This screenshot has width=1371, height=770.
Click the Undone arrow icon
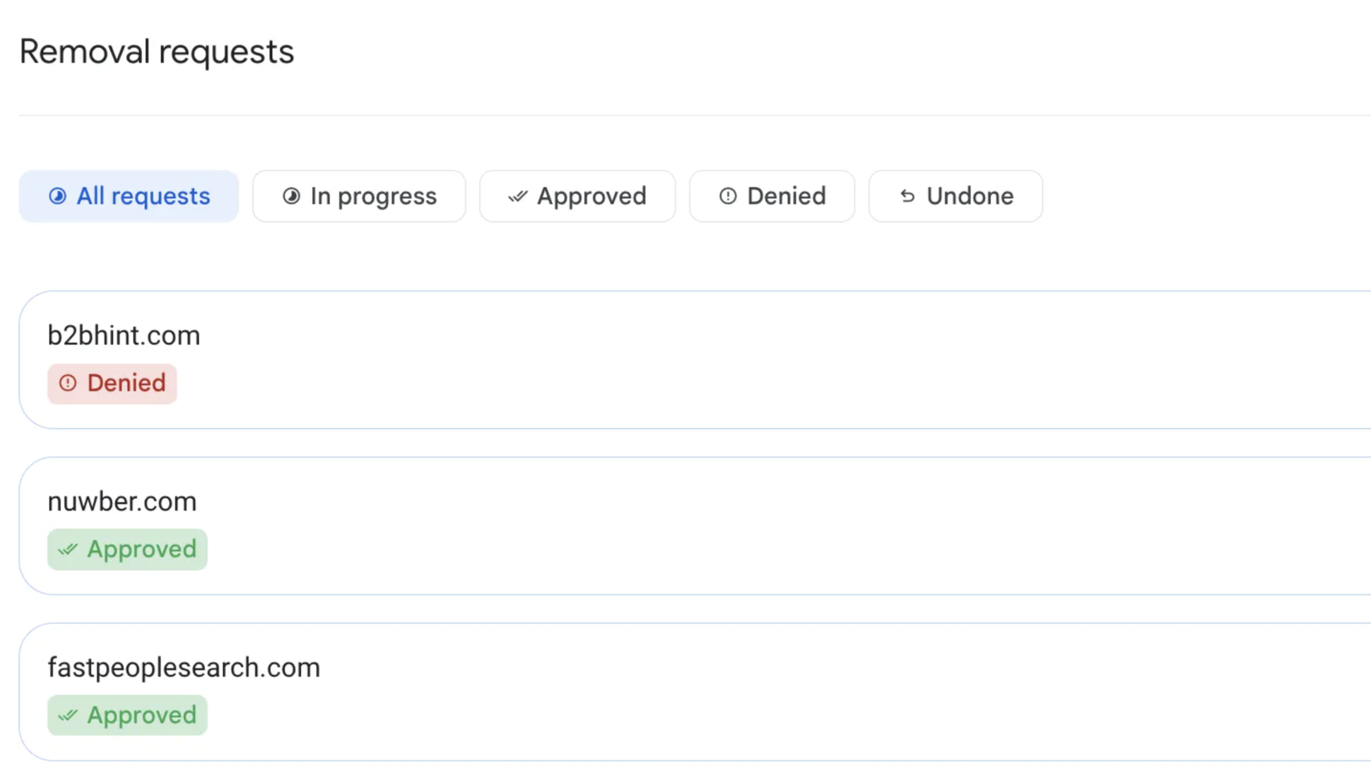point(907,196)
